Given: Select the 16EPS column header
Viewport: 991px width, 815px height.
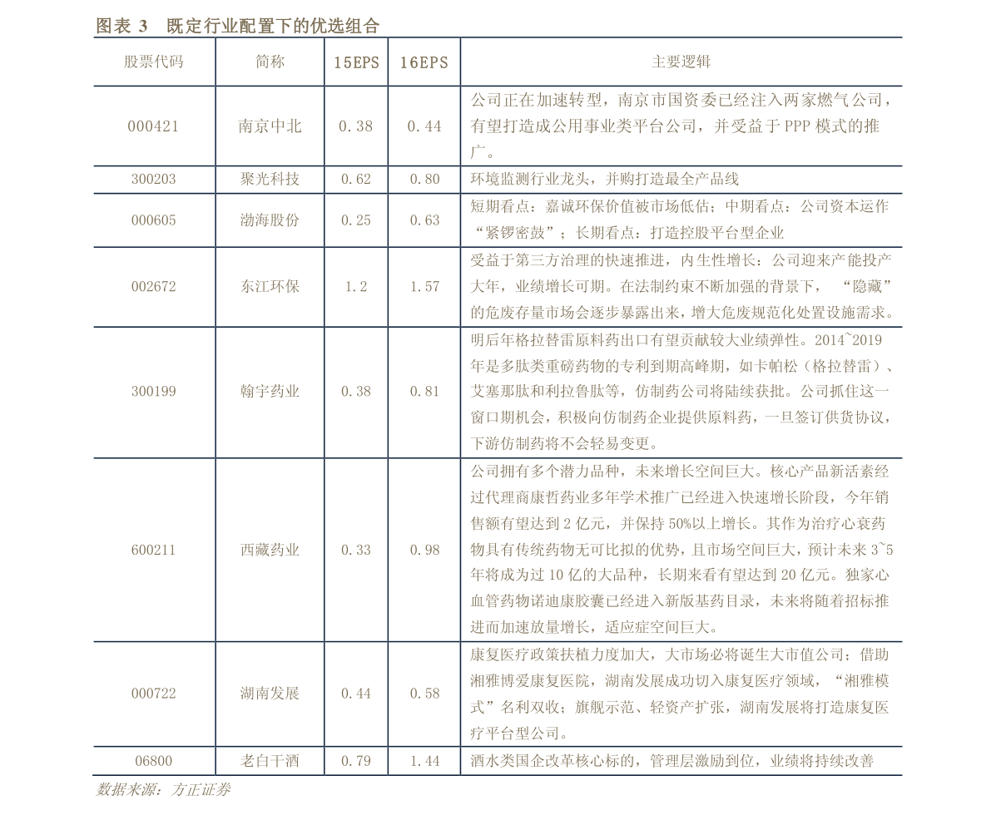Looking at the screenshot, I should click(424, 62).
